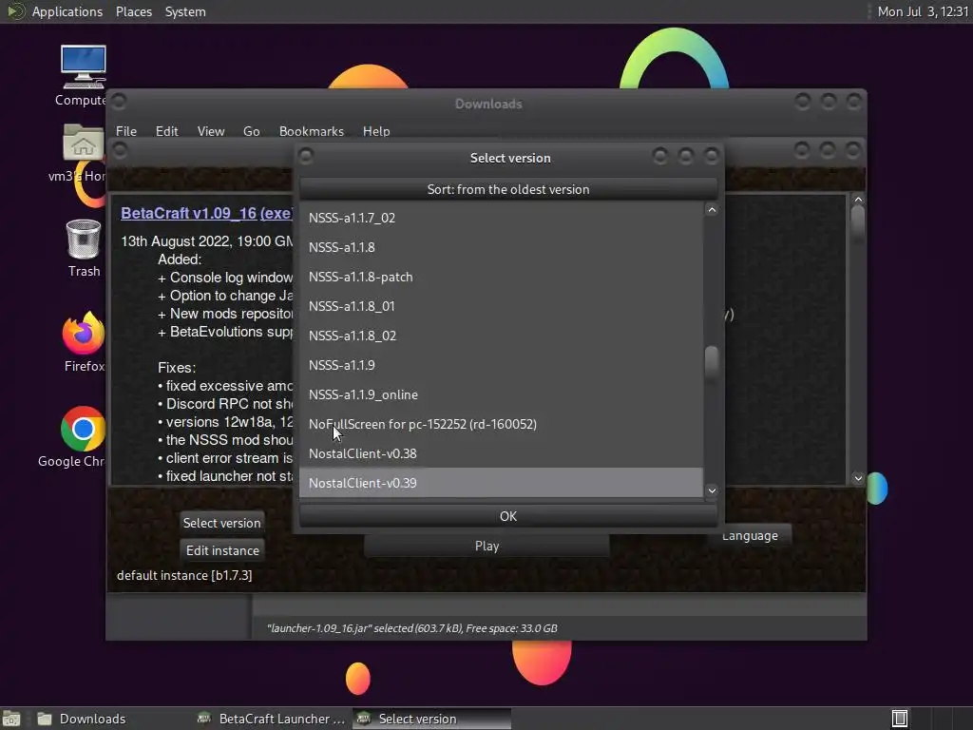
Task: Click Select version dialog window menu button
Action: point(306,155)
